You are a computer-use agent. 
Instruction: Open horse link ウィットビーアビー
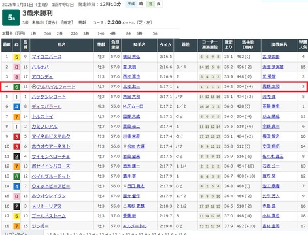coord(51,186)
